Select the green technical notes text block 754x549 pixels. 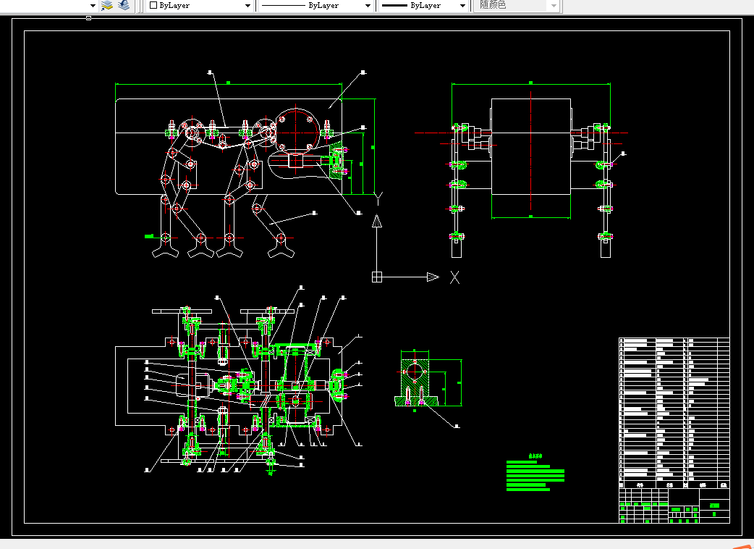point(535,472)
